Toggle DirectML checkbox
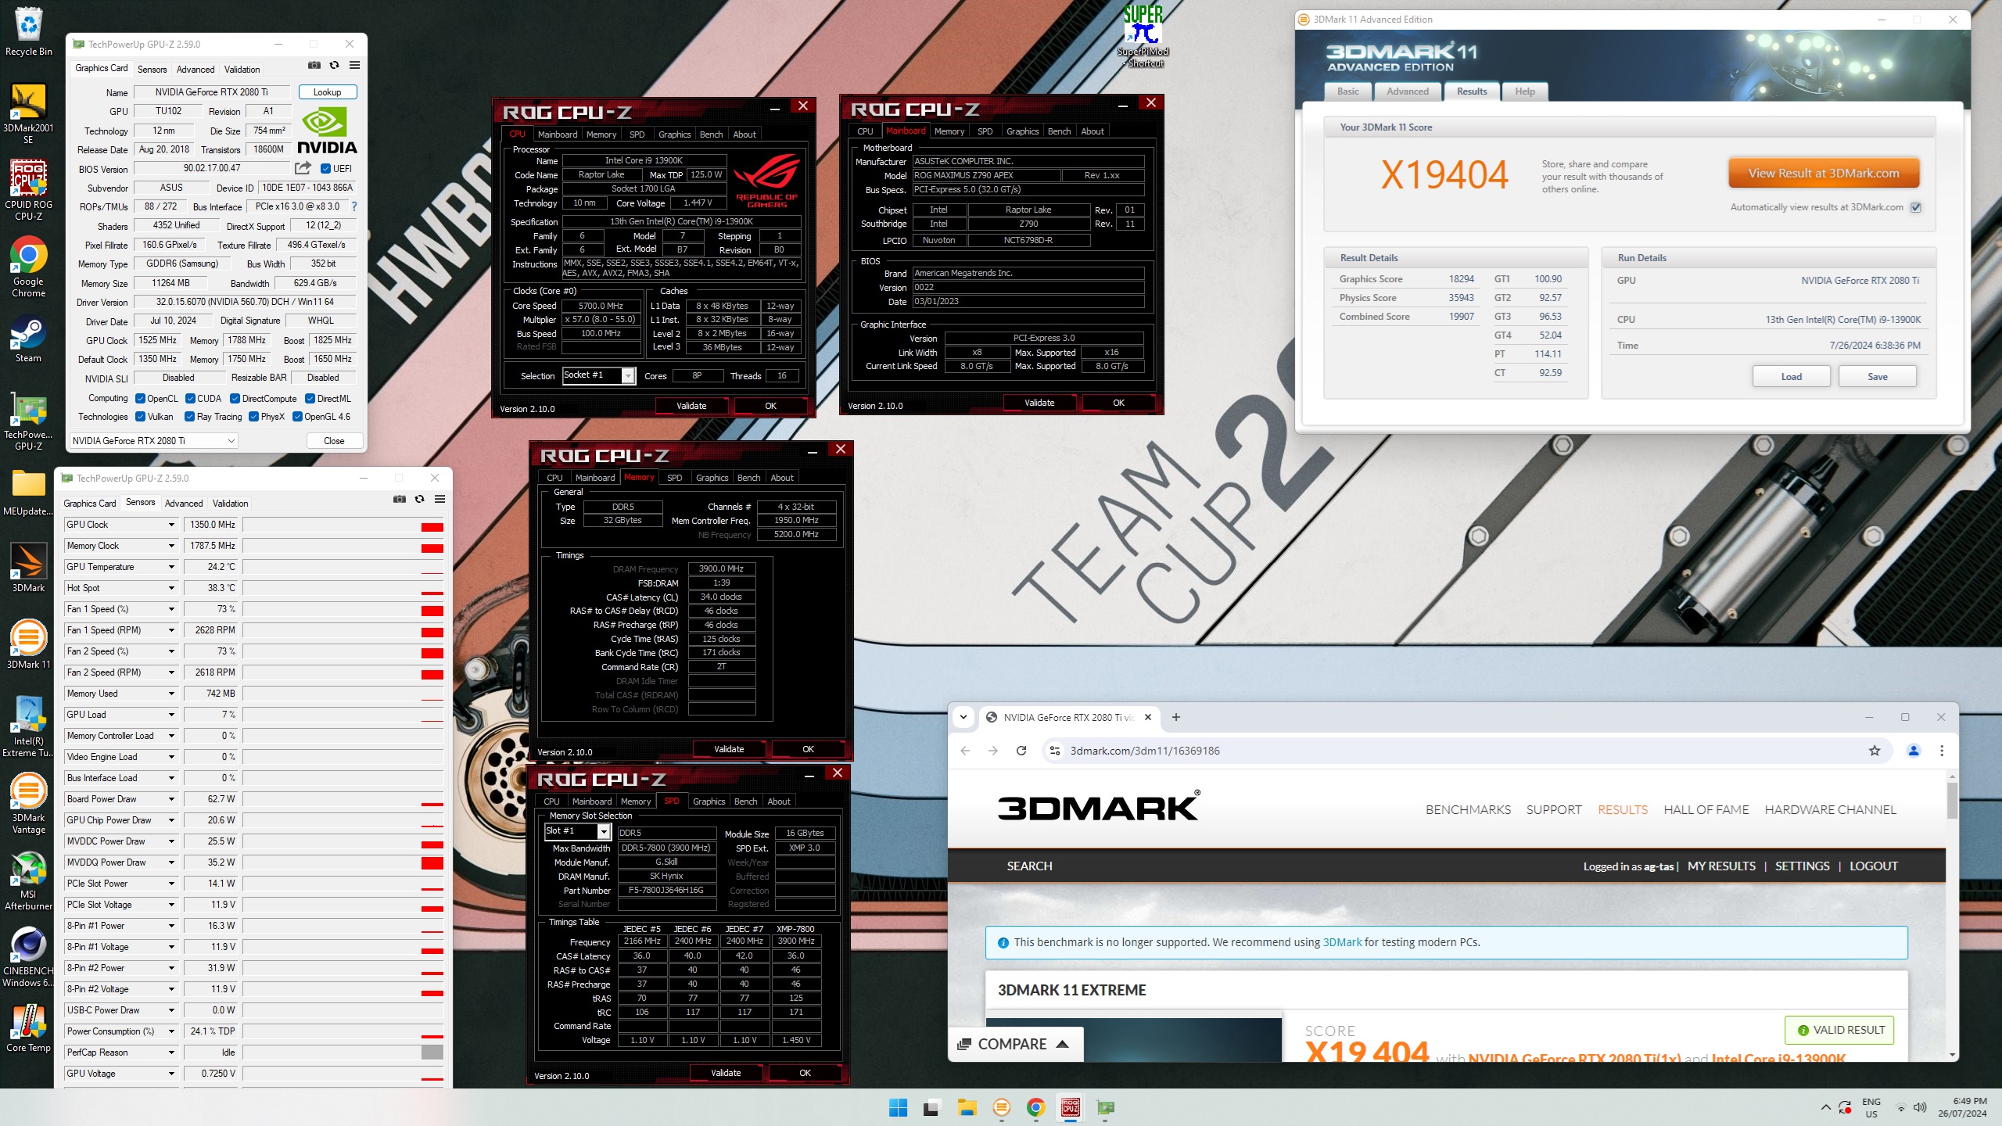Viewport: 2002px width, 1126px height. click(310, 399)
